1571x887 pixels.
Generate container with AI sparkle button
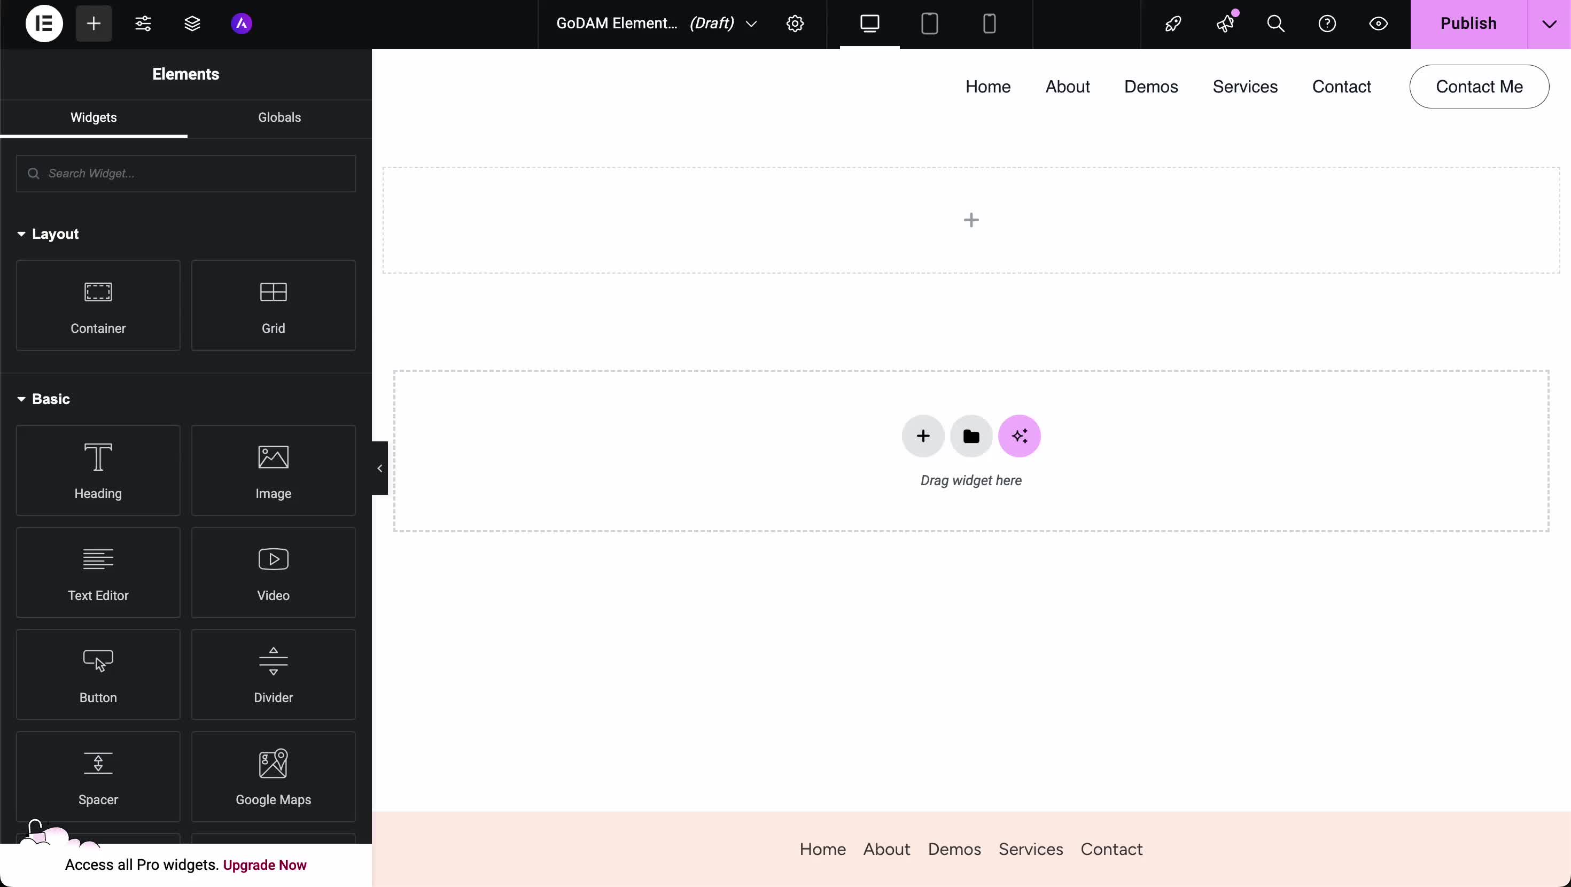click(x=1019, y=435)
